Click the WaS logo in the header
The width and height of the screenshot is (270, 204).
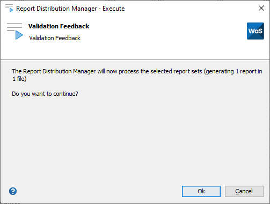[256, 31]
